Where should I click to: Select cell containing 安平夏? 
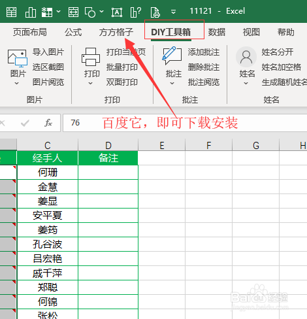[x=48, y=216]
